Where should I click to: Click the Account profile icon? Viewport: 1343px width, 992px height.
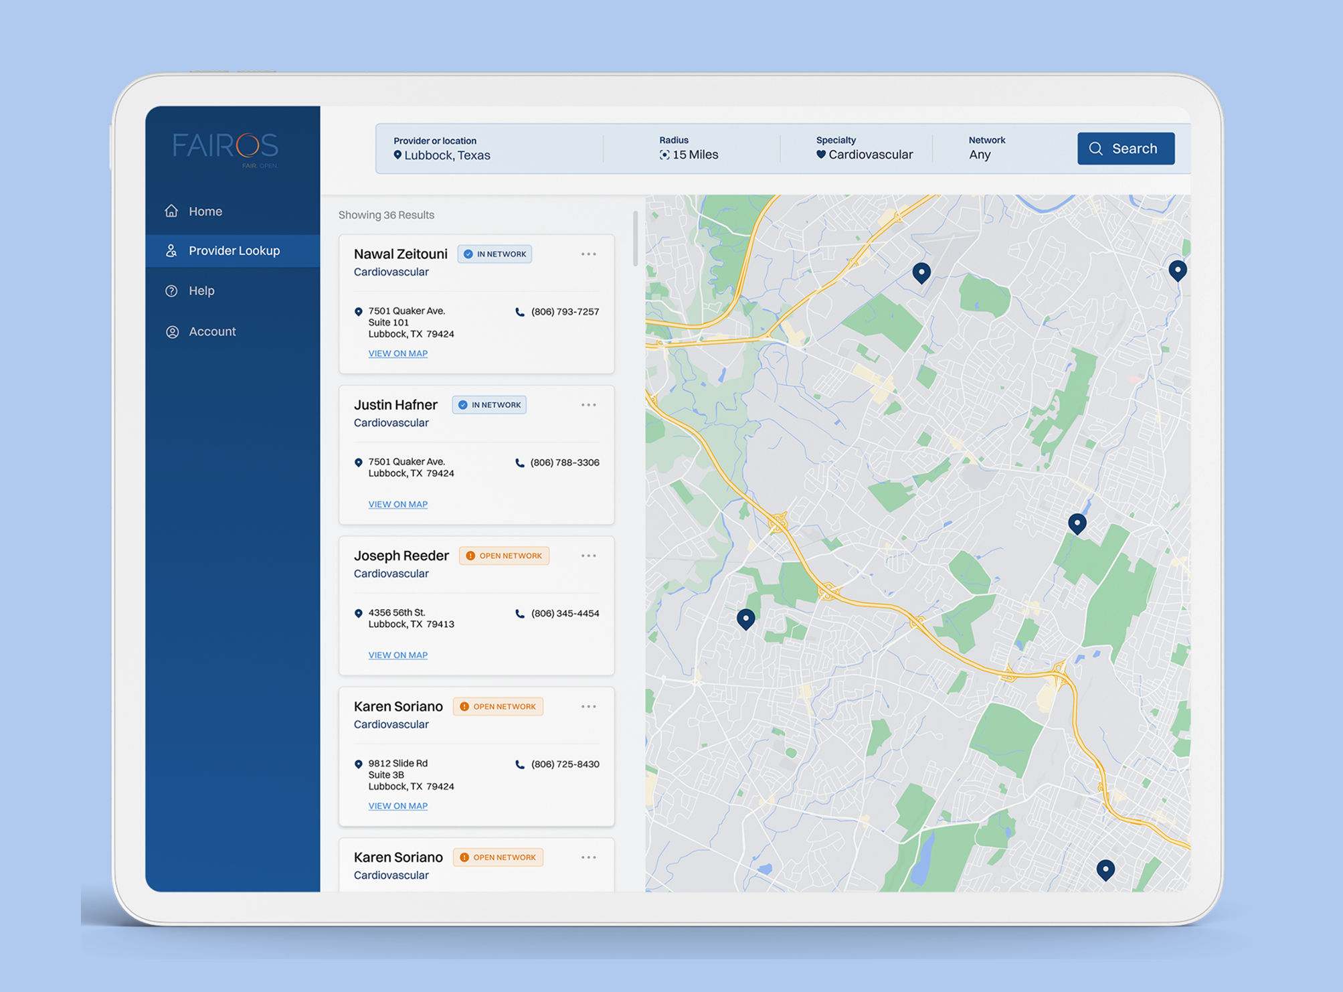[x=172, y=332]
